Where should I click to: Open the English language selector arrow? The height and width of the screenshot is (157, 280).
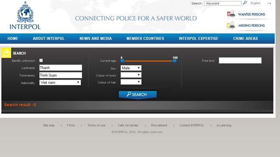point(270,3)
